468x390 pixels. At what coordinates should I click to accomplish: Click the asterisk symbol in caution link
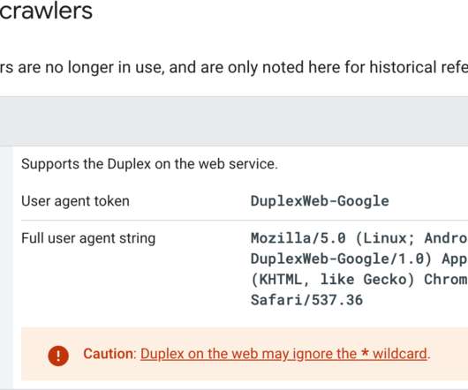click(x=365, y=352)
